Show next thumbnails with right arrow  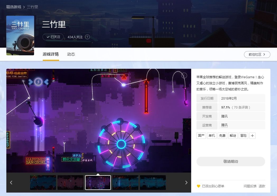pyautogui.click(x=186, y=183)
